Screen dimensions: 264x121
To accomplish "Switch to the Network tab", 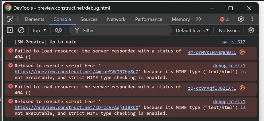I will click(x=116, y=19).
